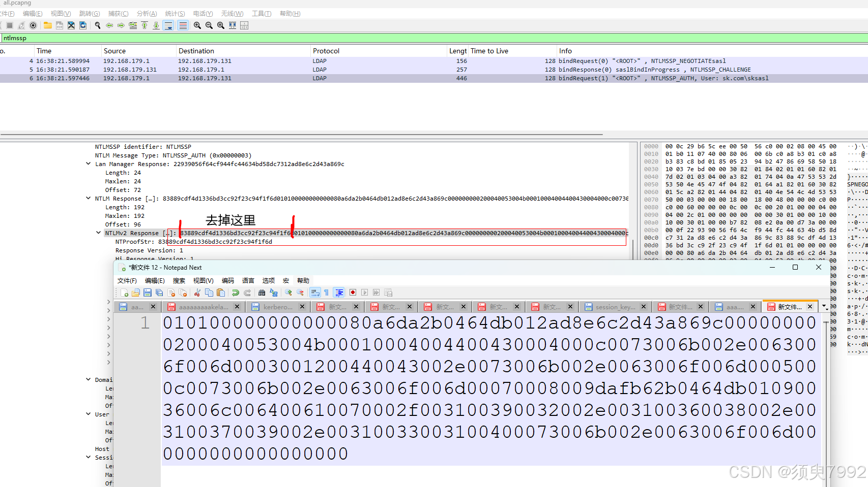The image size is (868, 487).
Task: Open Wireshark 统计(S) menu
Action: 175,14
